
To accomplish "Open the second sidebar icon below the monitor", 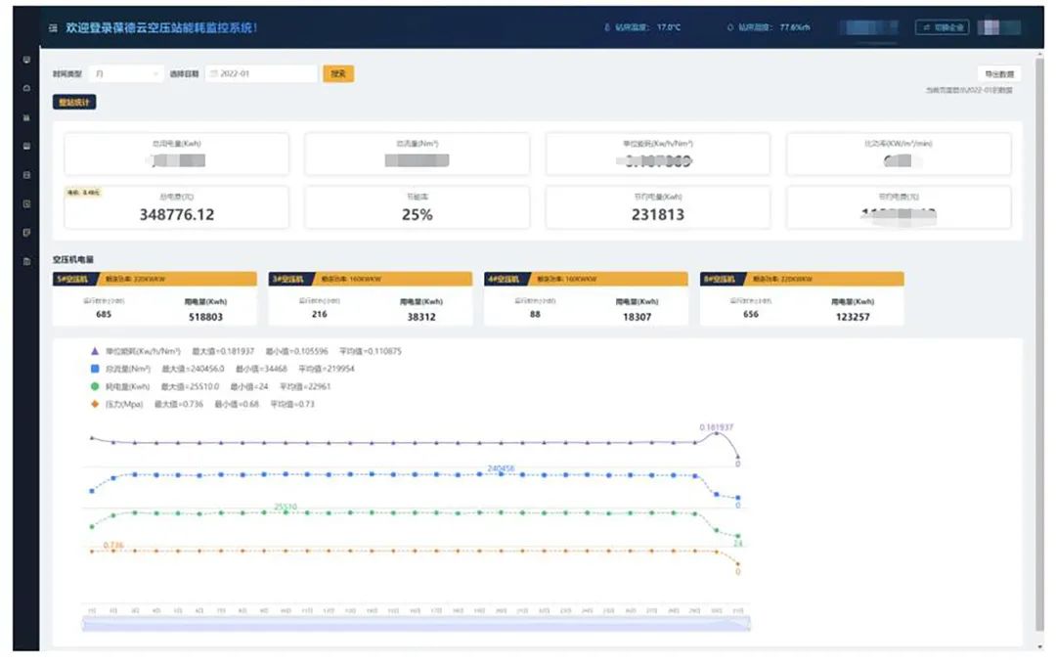I will coord(26,88).
